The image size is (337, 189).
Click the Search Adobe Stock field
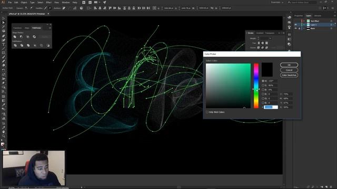pyautogui.click(x=302, y=2)
